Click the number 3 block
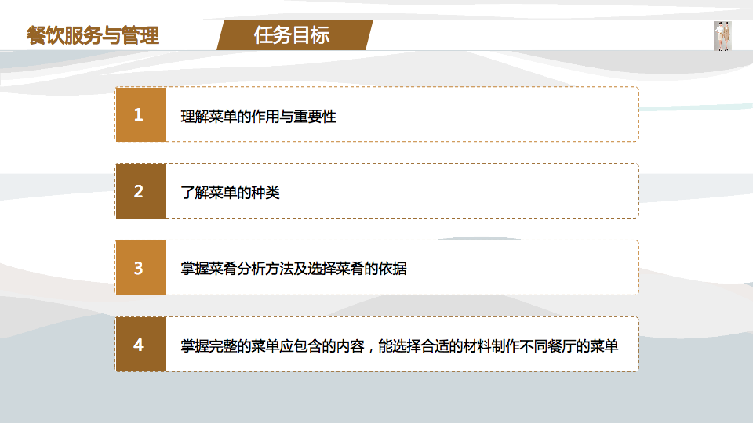 140,268
